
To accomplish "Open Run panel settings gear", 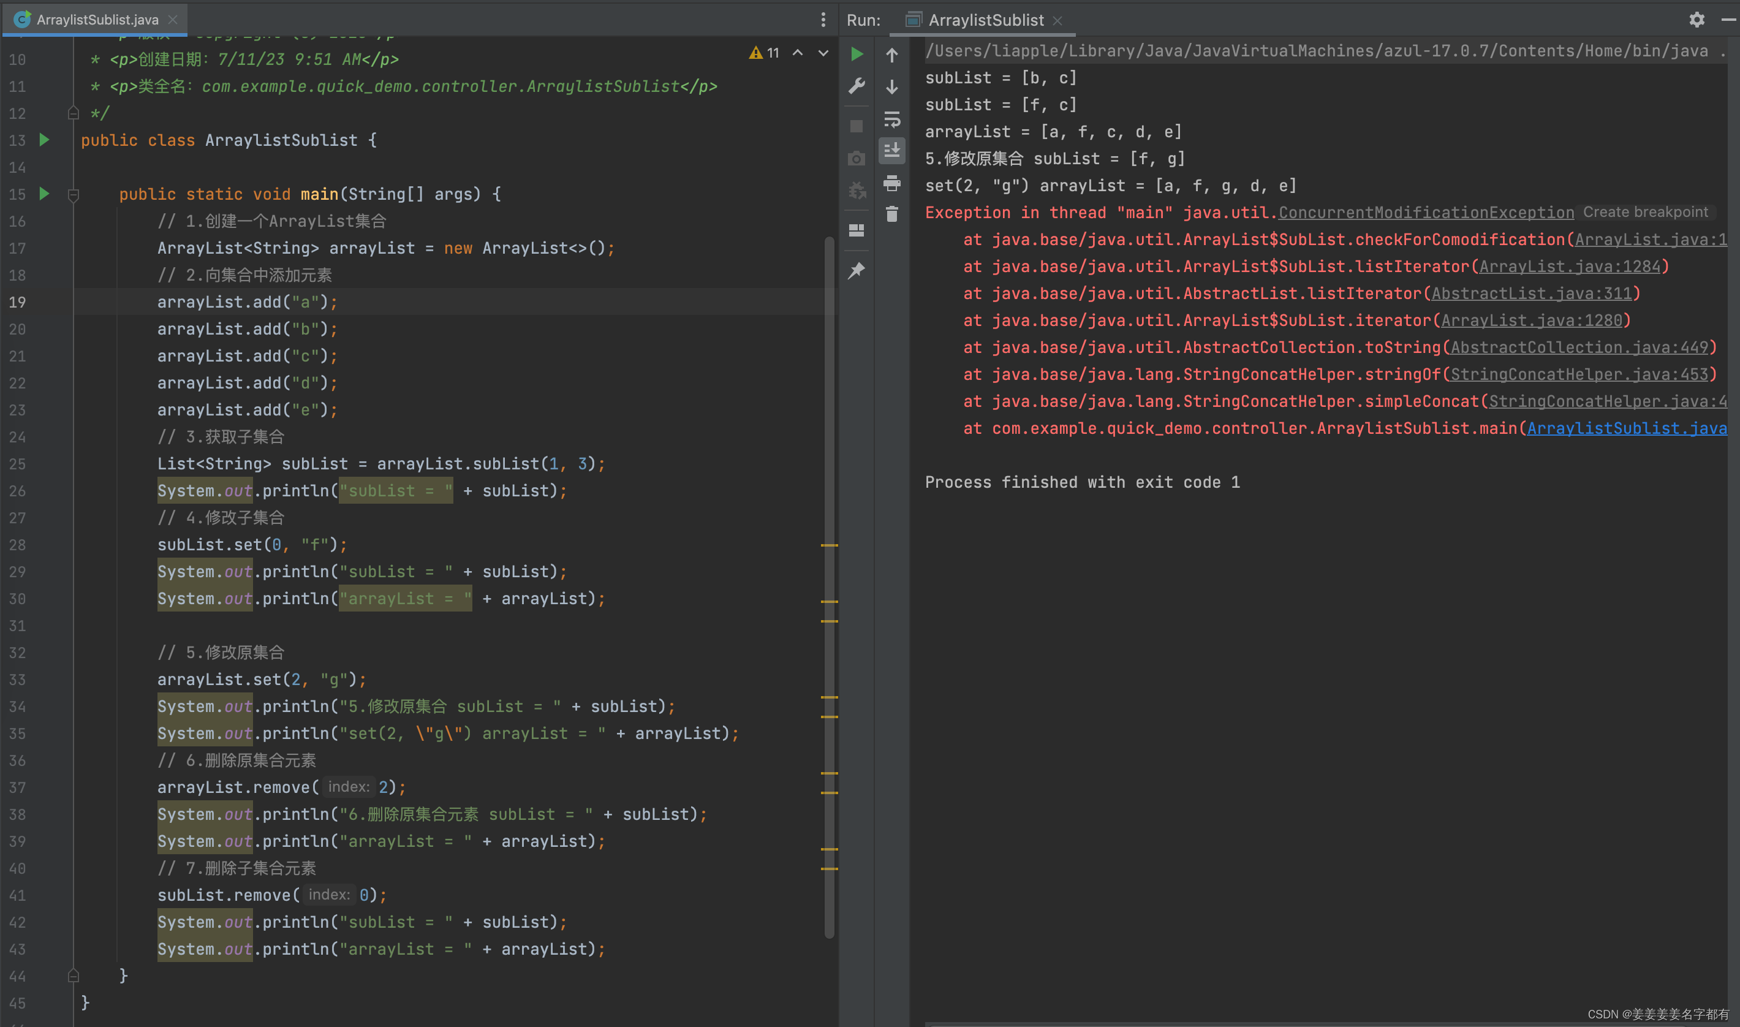I will coord(1696,20).
